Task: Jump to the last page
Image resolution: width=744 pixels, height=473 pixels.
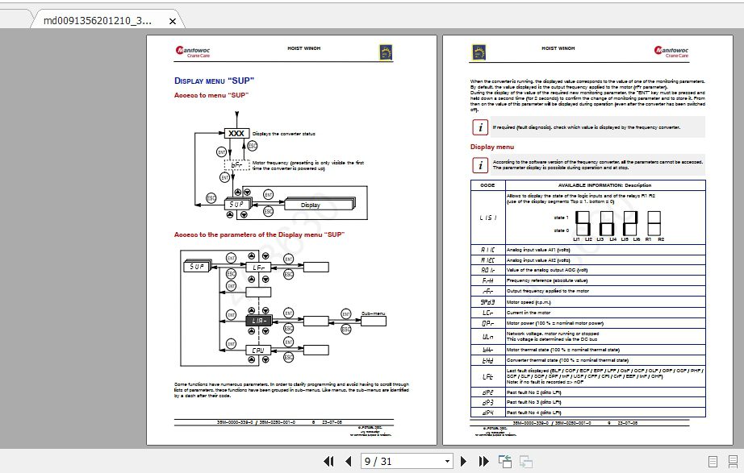Action: click(x=483, y=461)
